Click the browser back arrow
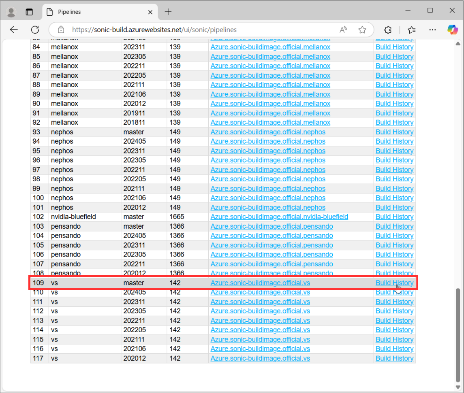The image size is (464, 393). (14, 30)
